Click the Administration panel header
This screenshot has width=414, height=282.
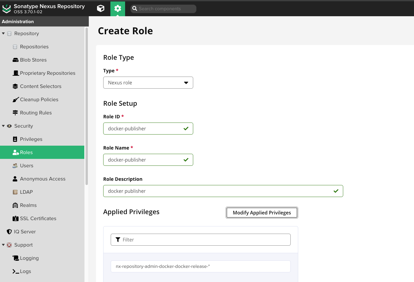[x=44, y=22]
